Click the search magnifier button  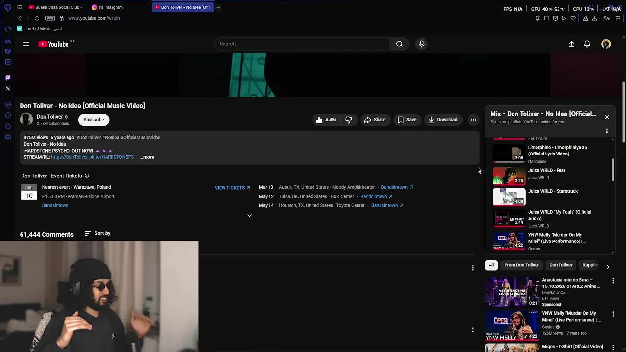[x=400, y=44]
